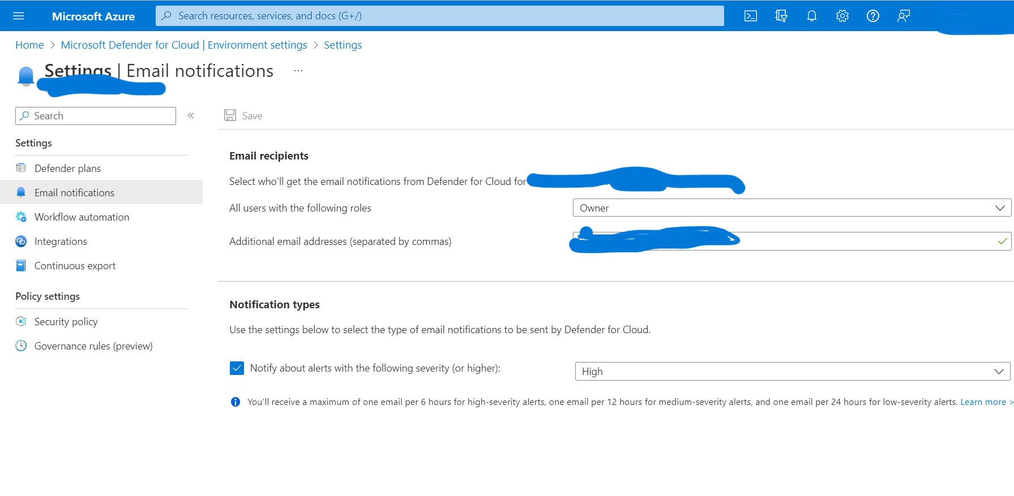This screenshot has width=1014, height=496.
Task: Click the Integrations icon in the sidebar
Action: pos(21,241)
